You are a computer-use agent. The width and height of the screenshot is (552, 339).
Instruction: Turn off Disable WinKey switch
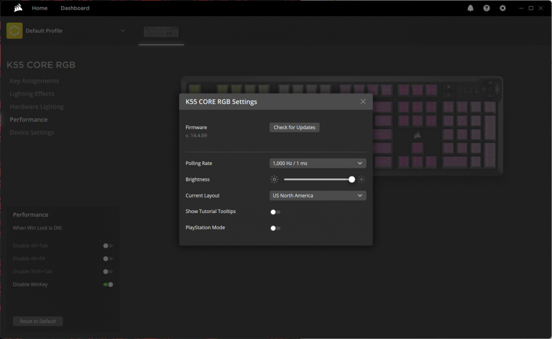pos(108,284)
